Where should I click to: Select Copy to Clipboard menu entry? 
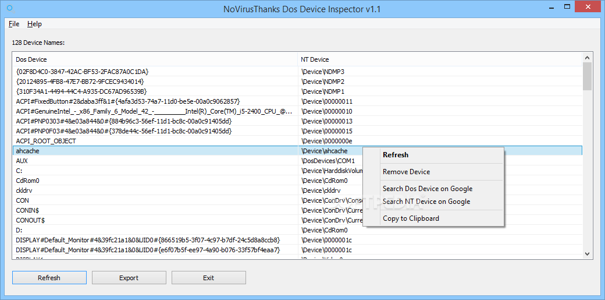pyautogui.click(x=434, y=218)
